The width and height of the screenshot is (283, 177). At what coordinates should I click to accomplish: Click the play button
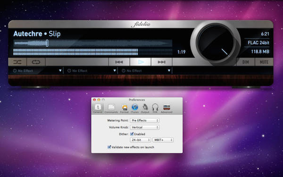141,62
